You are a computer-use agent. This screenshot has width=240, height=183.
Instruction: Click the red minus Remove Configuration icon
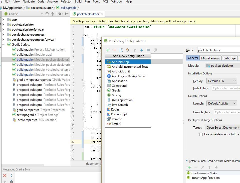[115, 50]
